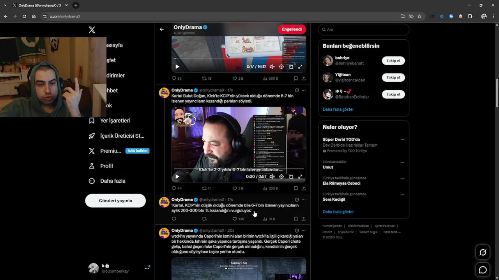
Task: Like the top post beside 560 B views
Action: [238, 78]
